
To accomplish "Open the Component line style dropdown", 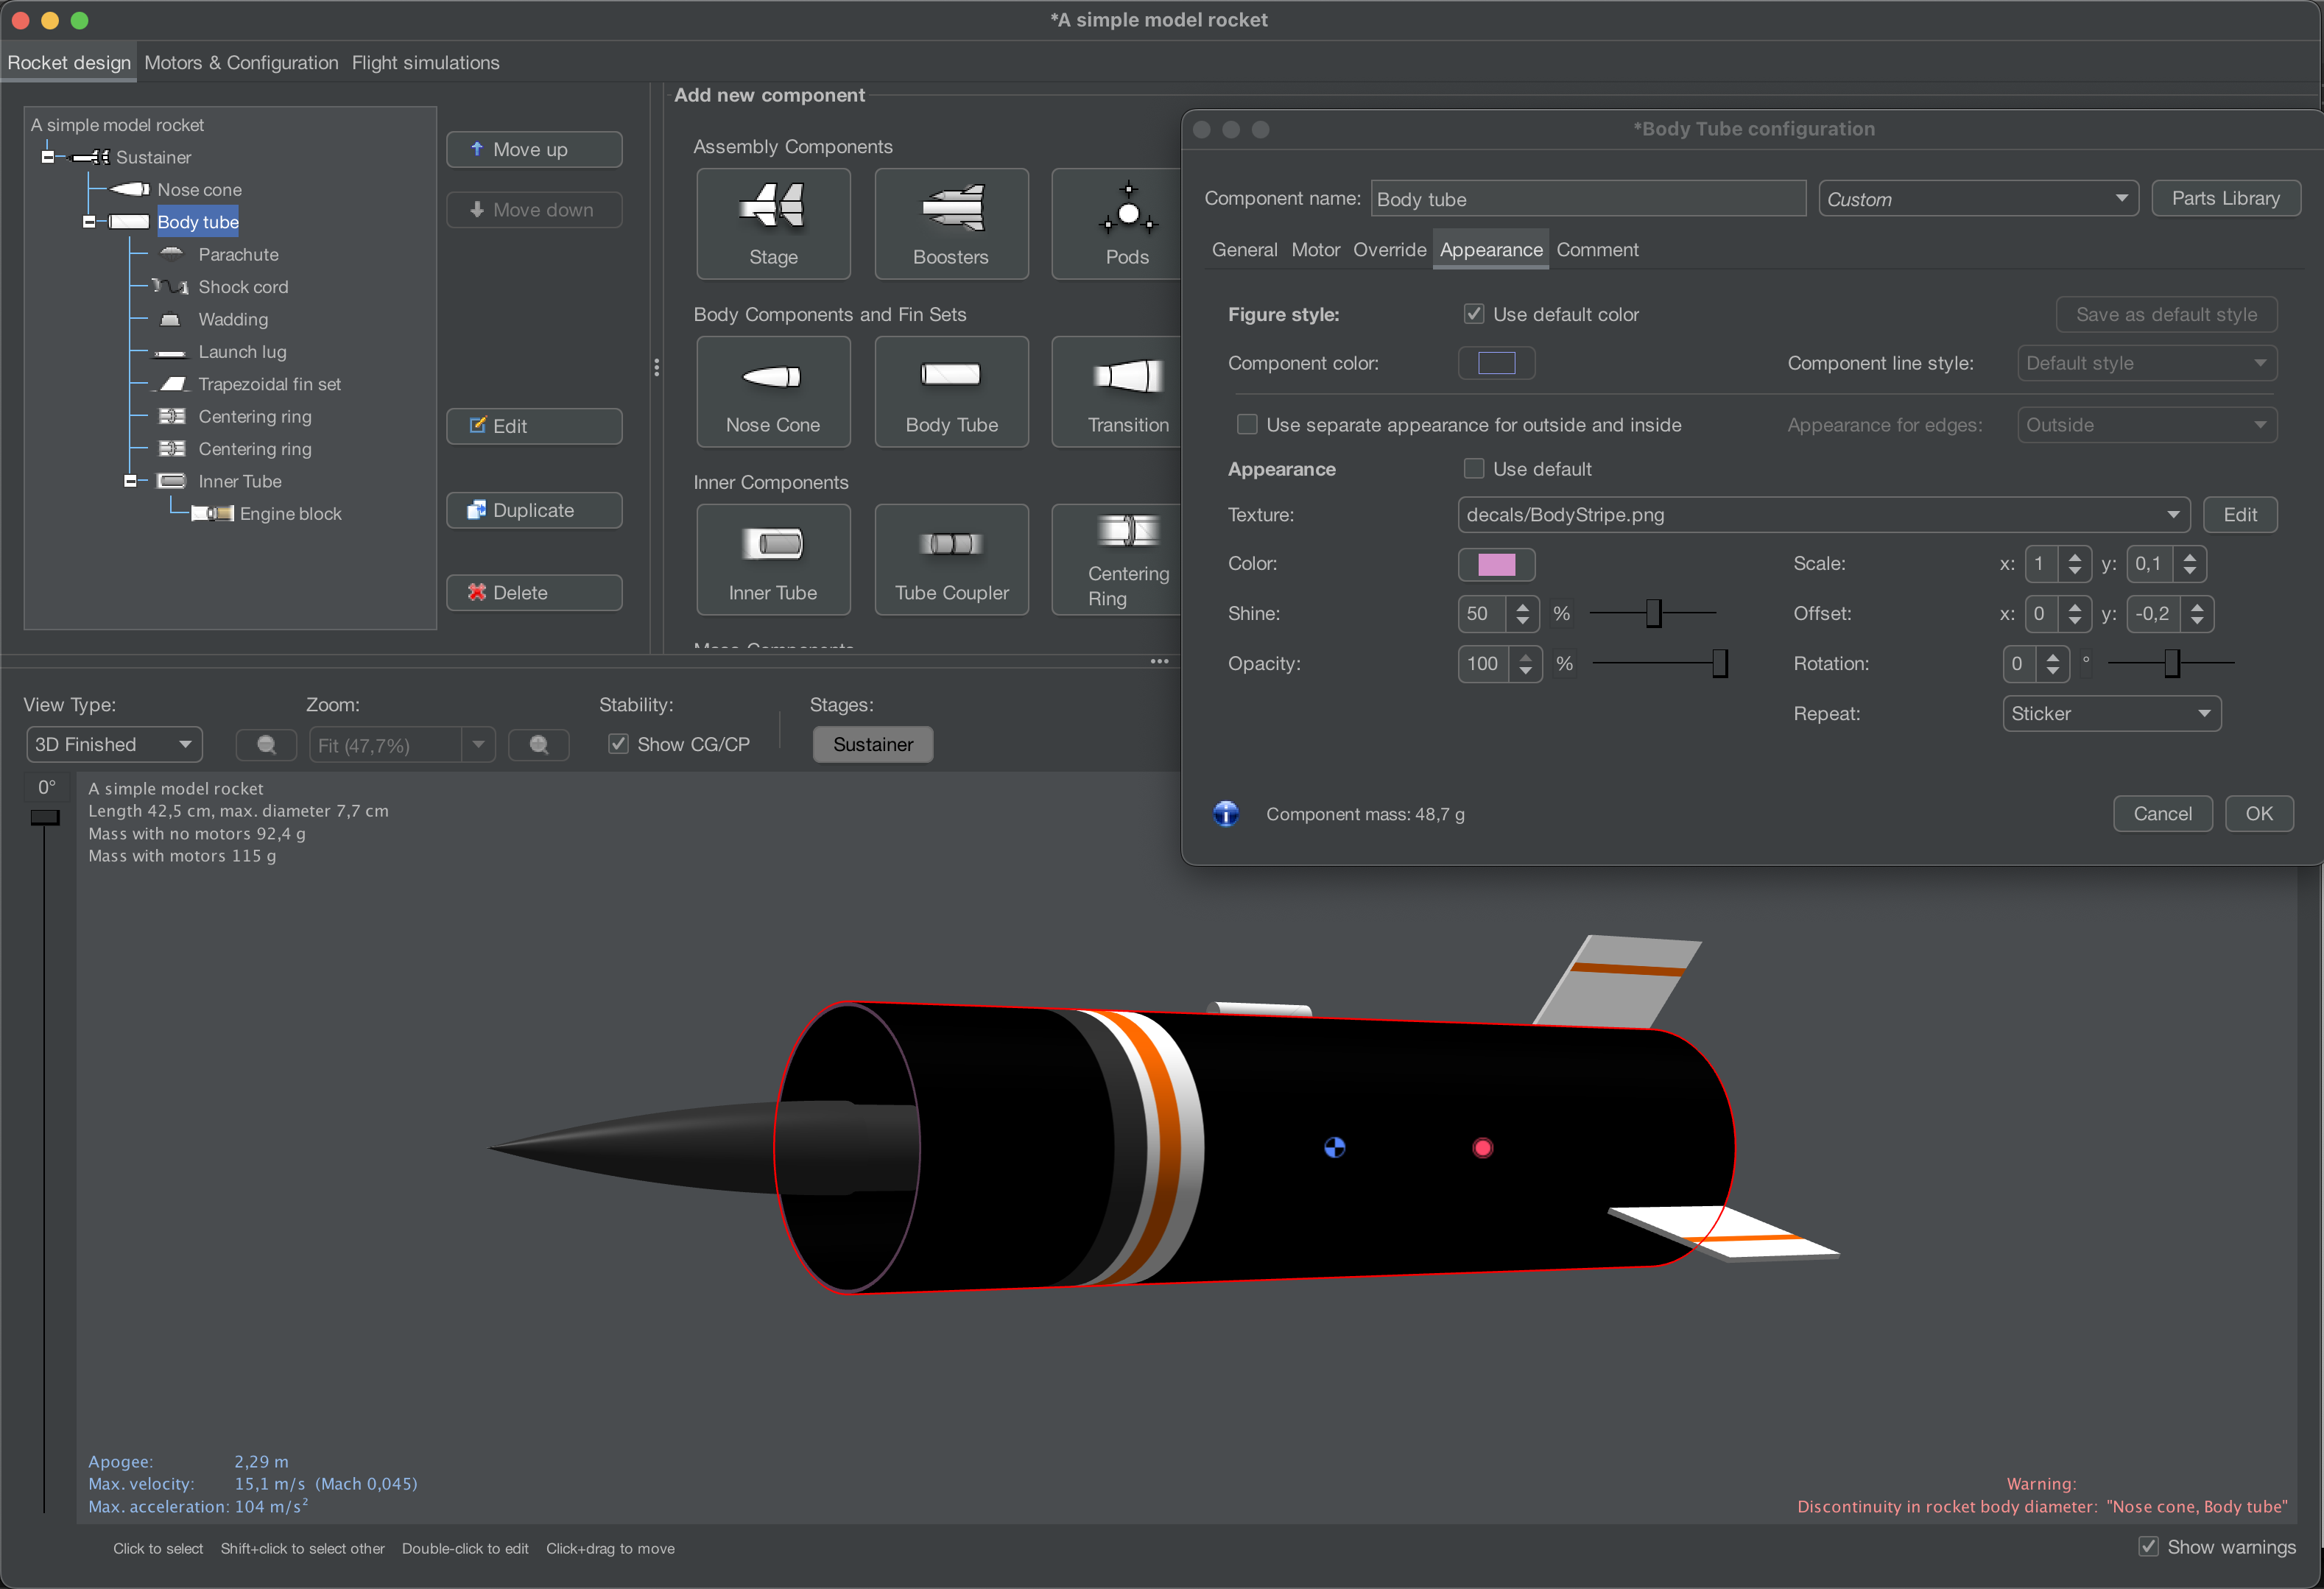I will [2147, 362].
